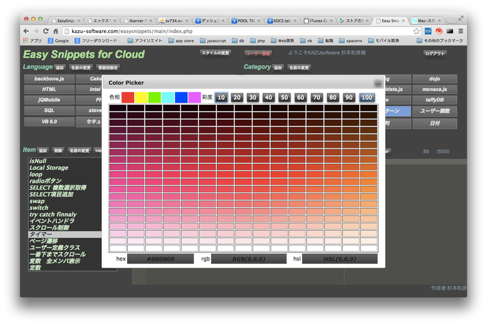Select the jQMobile language button
Image resolution: width=487 pixels, height=325 pixels.
49,100
